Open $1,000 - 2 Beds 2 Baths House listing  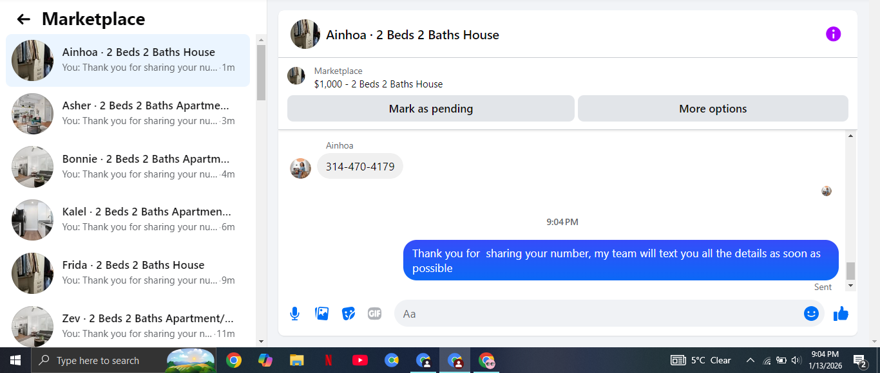(x=378, y=84)
